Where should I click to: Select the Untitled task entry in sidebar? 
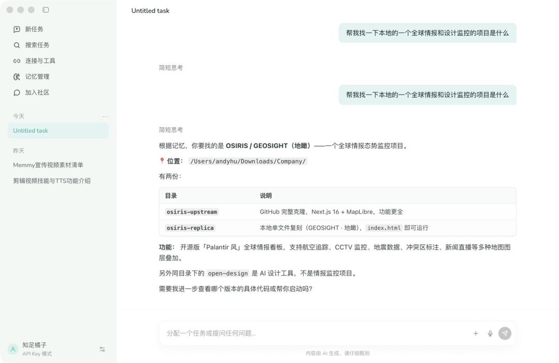tap(58, 131)
